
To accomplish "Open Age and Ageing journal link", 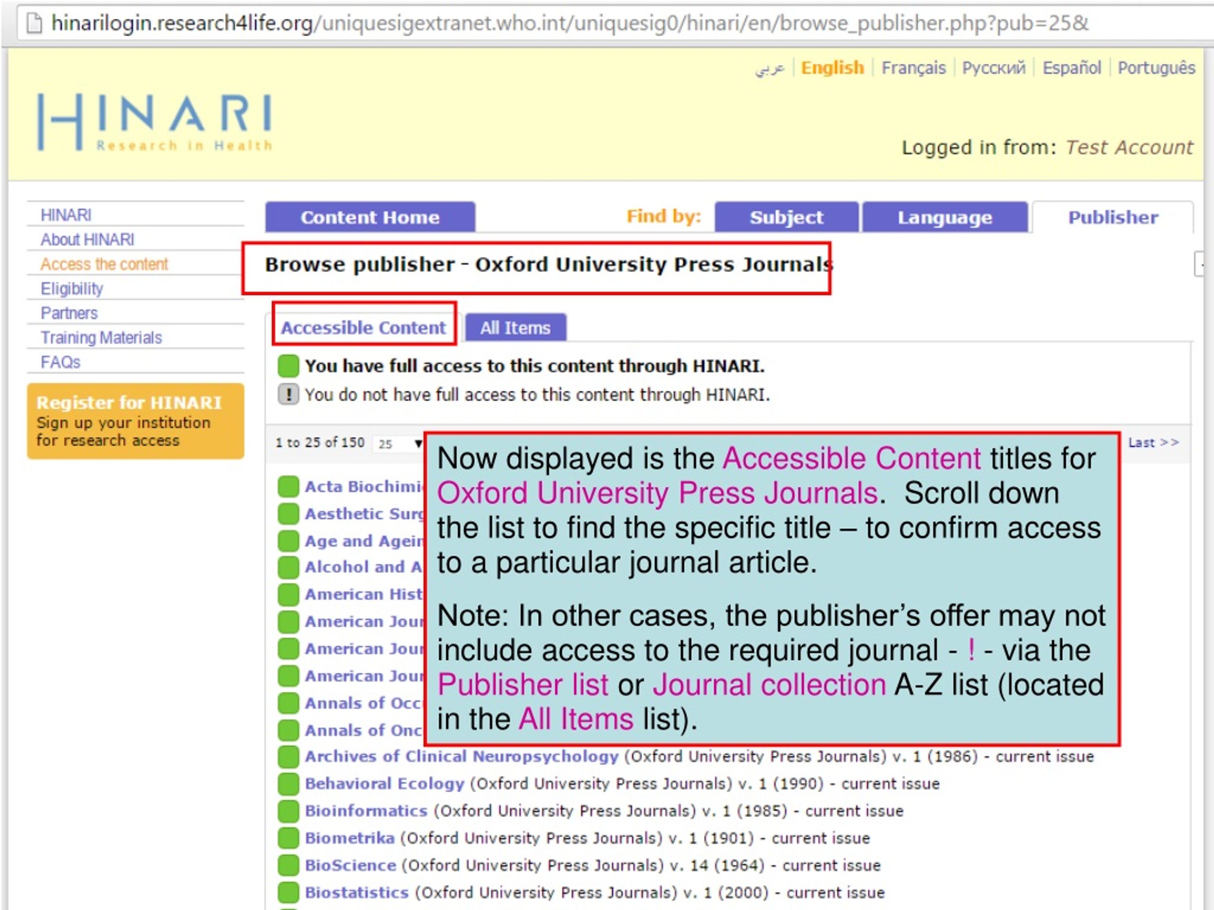I will point(364,541).
